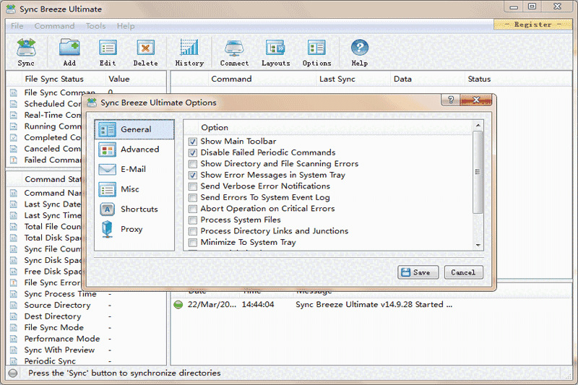Click the Save button
The width and height of the screenshot is (578, 385).
pos(418,272)
